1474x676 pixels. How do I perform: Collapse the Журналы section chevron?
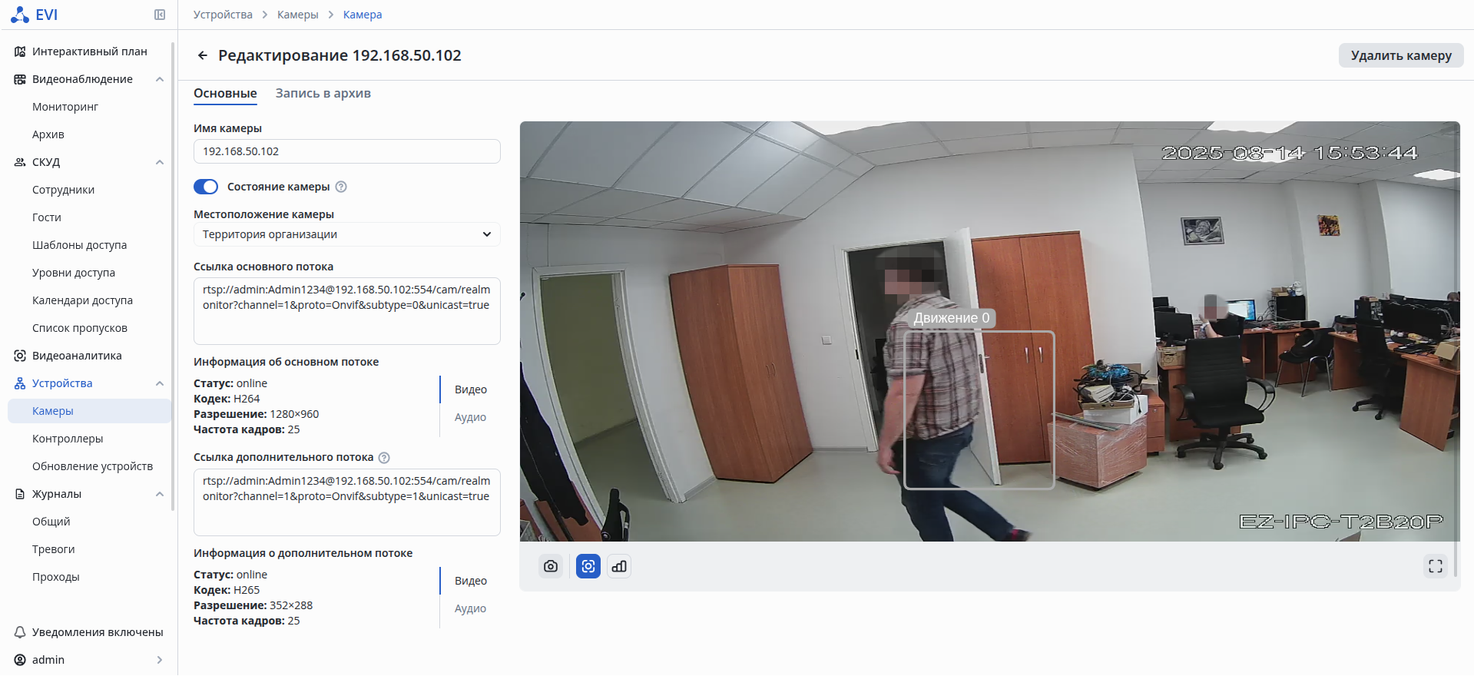click(x=160, y=494)
